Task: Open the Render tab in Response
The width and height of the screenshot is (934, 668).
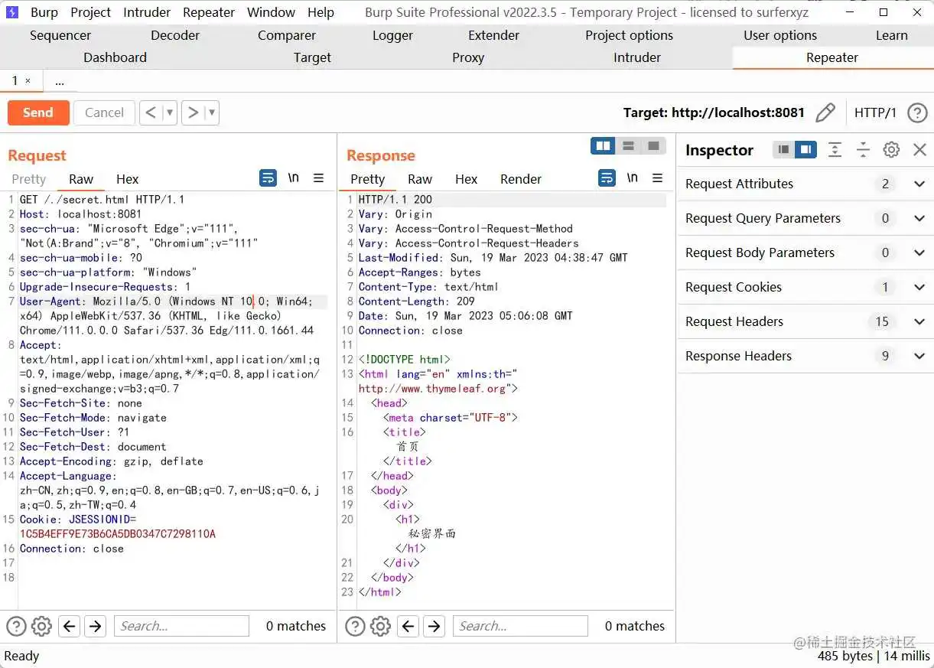Action: [520, 179]
